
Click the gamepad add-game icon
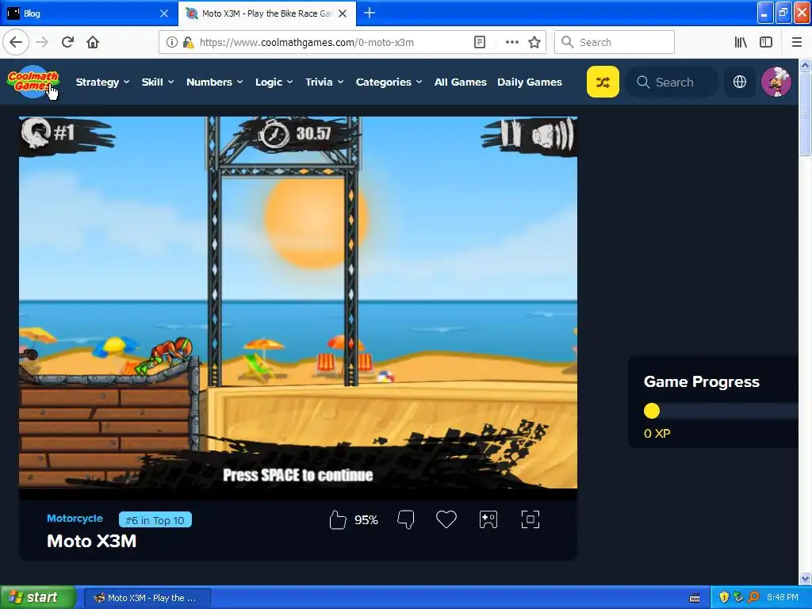[x=488, y=519]
